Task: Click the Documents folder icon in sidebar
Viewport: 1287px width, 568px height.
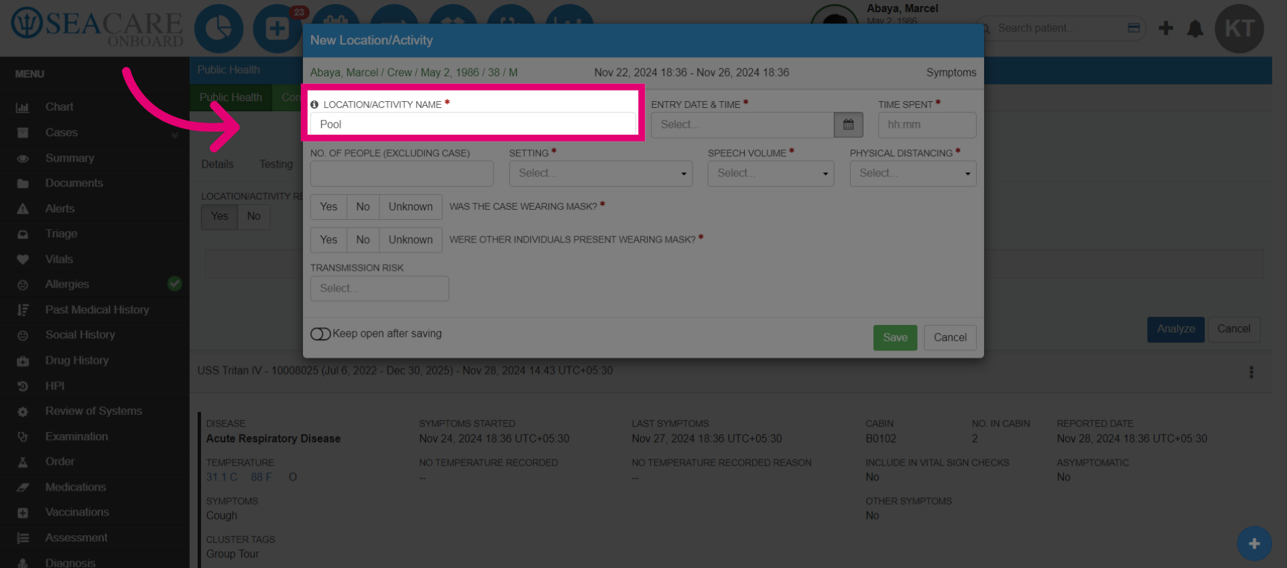Action: pyautogui.click(x=23, y=184)
